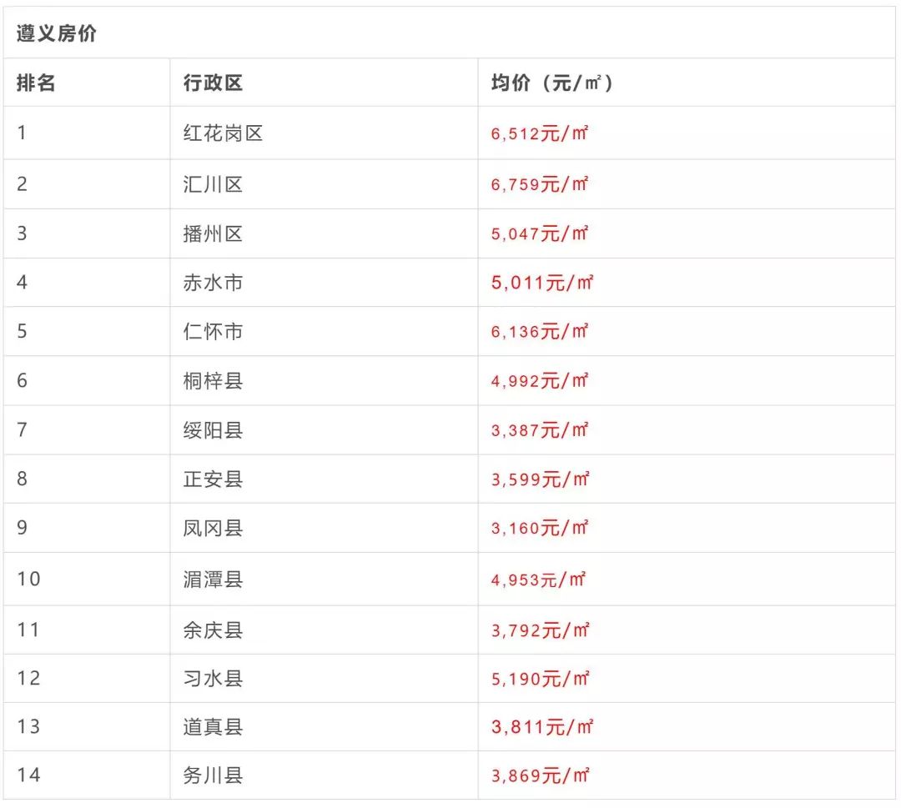
Task: Click the 遵义房价 table title
Action: coord(57,33)
